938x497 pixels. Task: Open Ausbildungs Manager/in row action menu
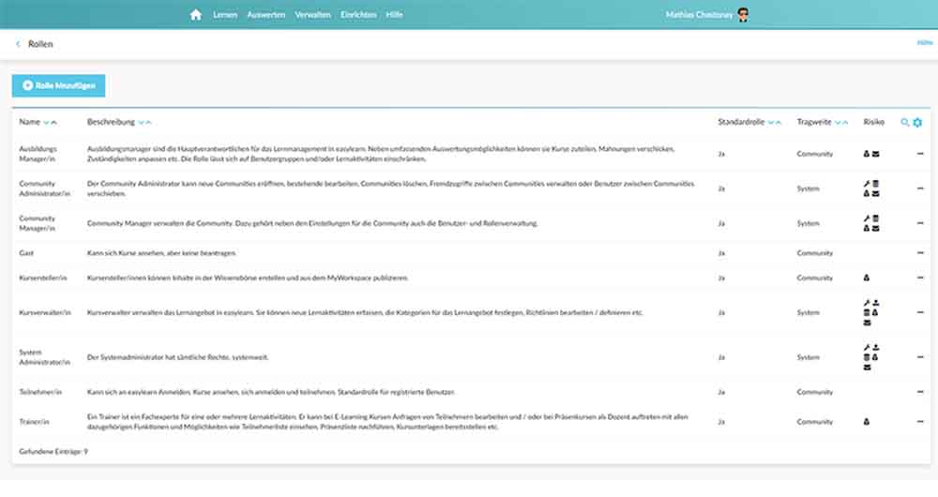920,154
